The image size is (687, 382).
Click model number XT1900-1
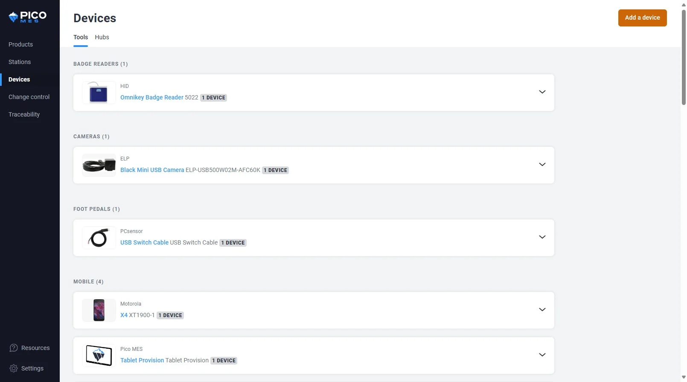(142, 315)
